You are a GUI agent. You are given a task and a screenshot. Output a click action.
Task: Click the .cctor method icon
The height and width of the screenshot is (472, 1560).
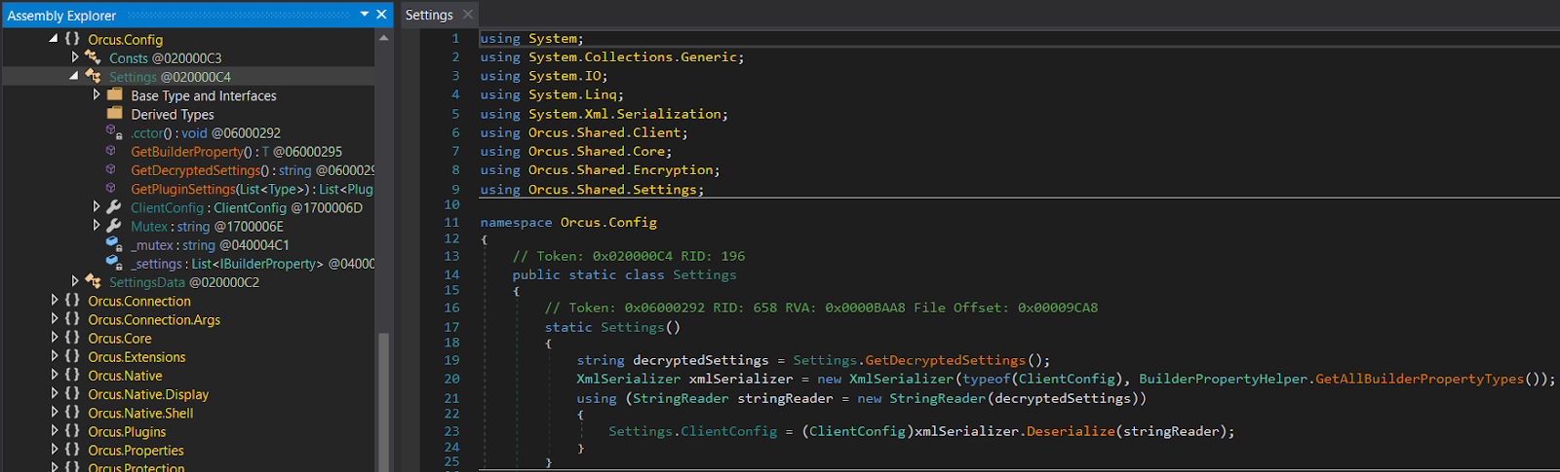point(113,132)
